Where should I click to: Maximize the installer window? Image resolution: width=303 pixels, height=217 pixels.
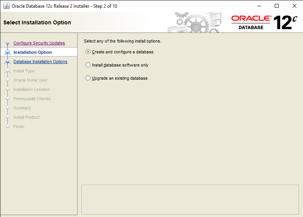pos(277,6)
